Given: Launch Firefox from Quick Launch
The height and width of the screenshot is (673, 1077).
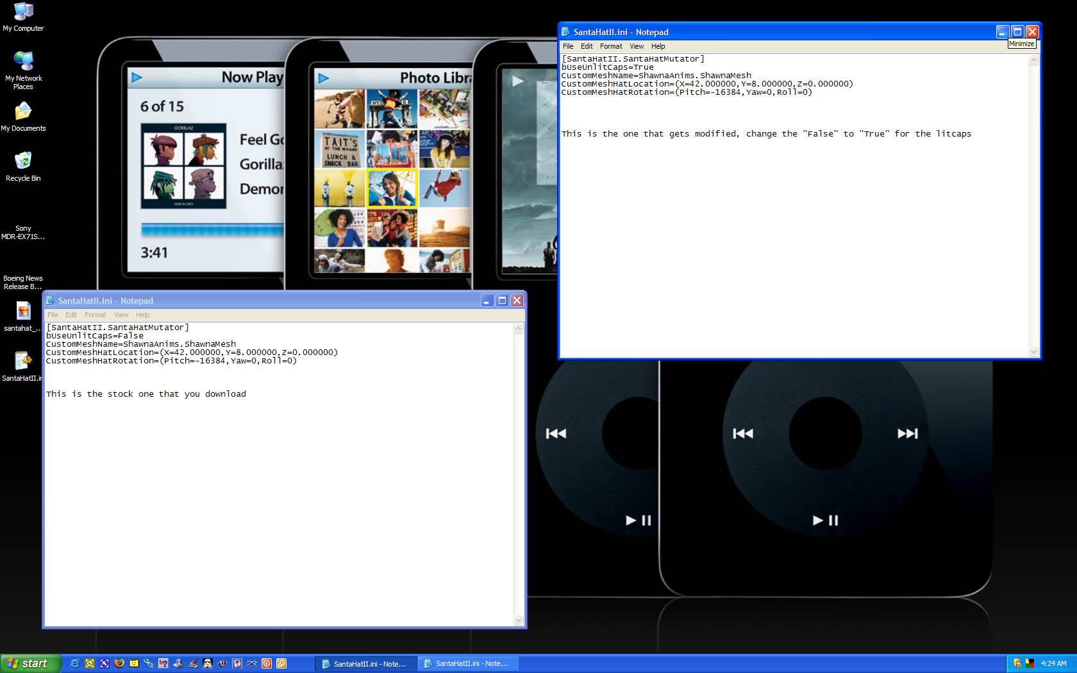Looking at the screenshot, I should tap(119, 663).
